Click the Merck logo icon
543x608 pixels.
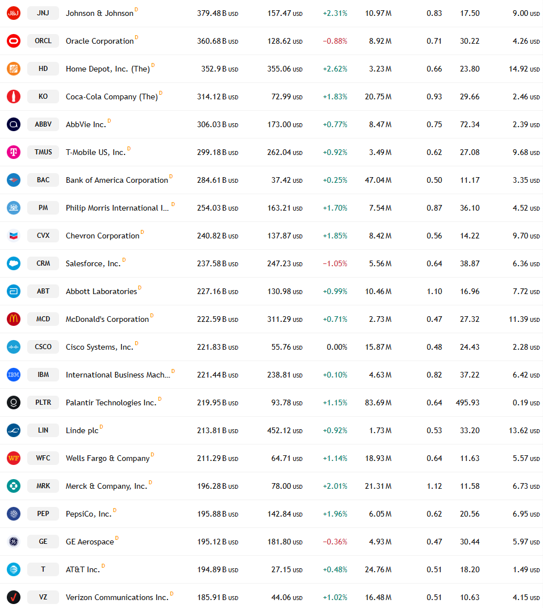coord(14,486)
